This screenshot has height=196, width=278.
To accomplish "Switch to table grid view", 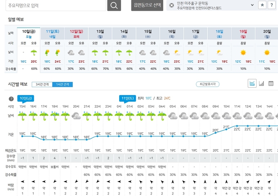I will tap(271, 83).
